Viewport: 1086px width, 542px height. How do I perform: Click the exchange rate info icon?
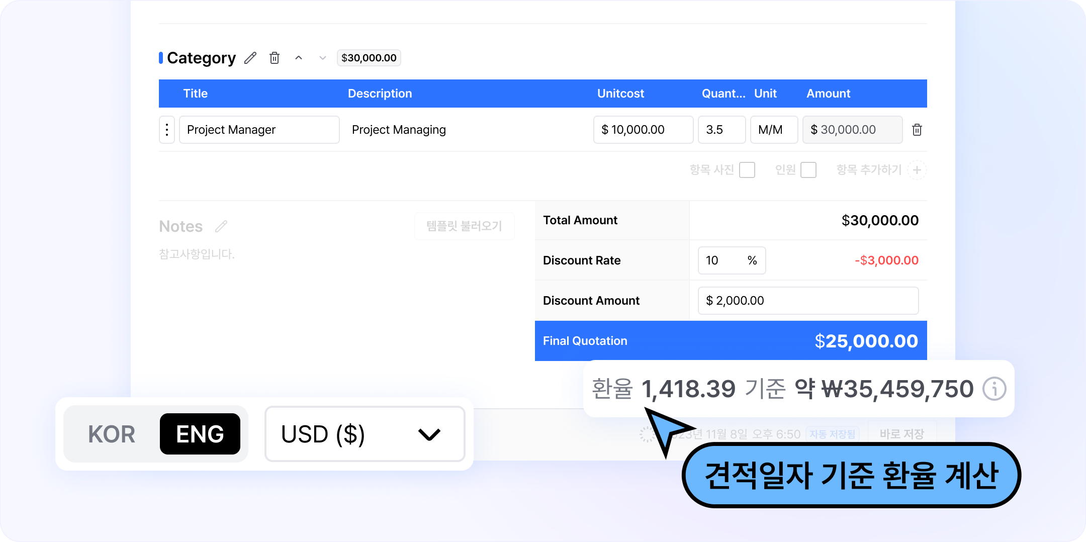coord(994,389)
